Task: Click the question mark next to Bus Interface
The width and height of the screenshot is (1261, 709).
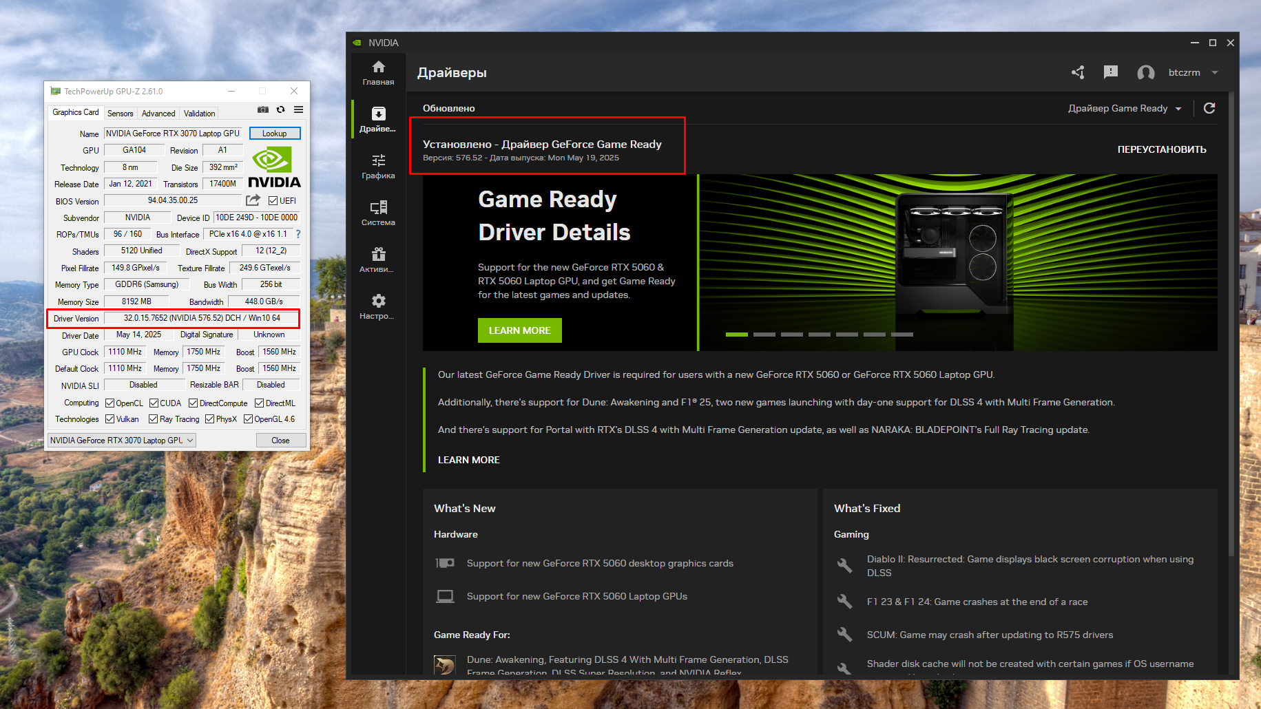Action: click(298, 234)
